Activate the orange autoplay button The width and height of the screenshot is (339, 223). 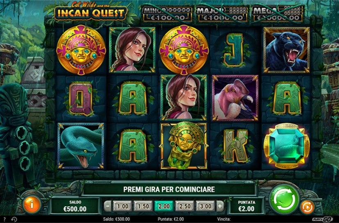307,207
